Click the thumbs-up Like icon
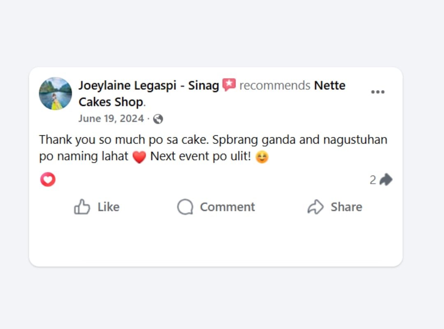 pyautogui.click(x=82, y=207)
